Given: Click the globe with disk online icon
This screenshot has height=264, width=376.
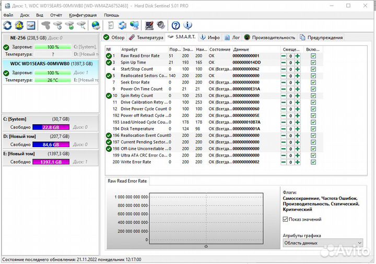Looking at the screenshot, I should pyautogui.click(x=96, y=25).
